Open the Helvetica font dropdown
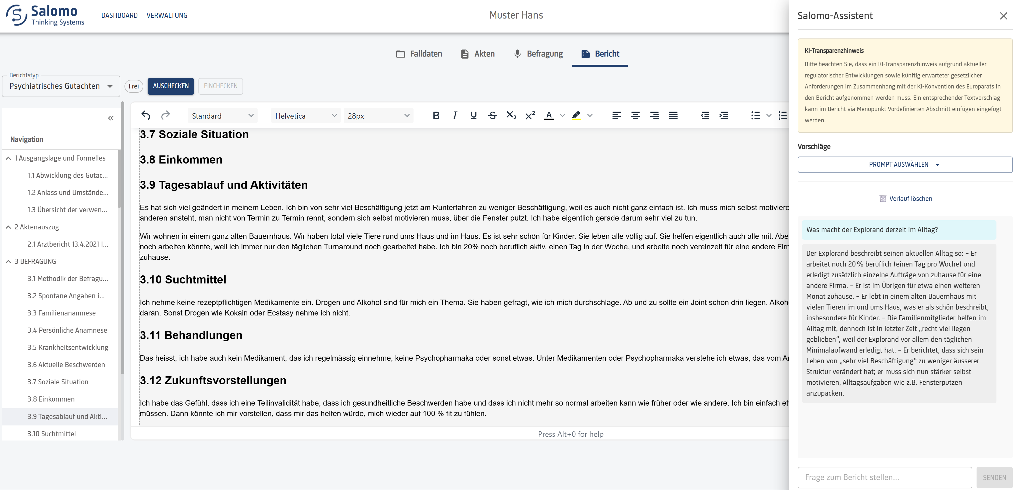Image resolution: width=1015 pixels, height=490 pixels. (306, 115)
